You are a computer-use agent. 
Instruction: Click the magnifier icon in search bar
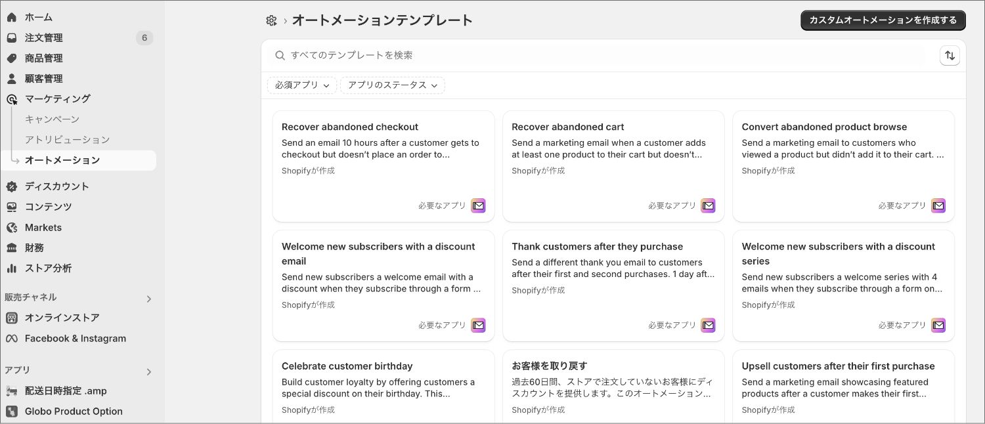coord(280,56)
